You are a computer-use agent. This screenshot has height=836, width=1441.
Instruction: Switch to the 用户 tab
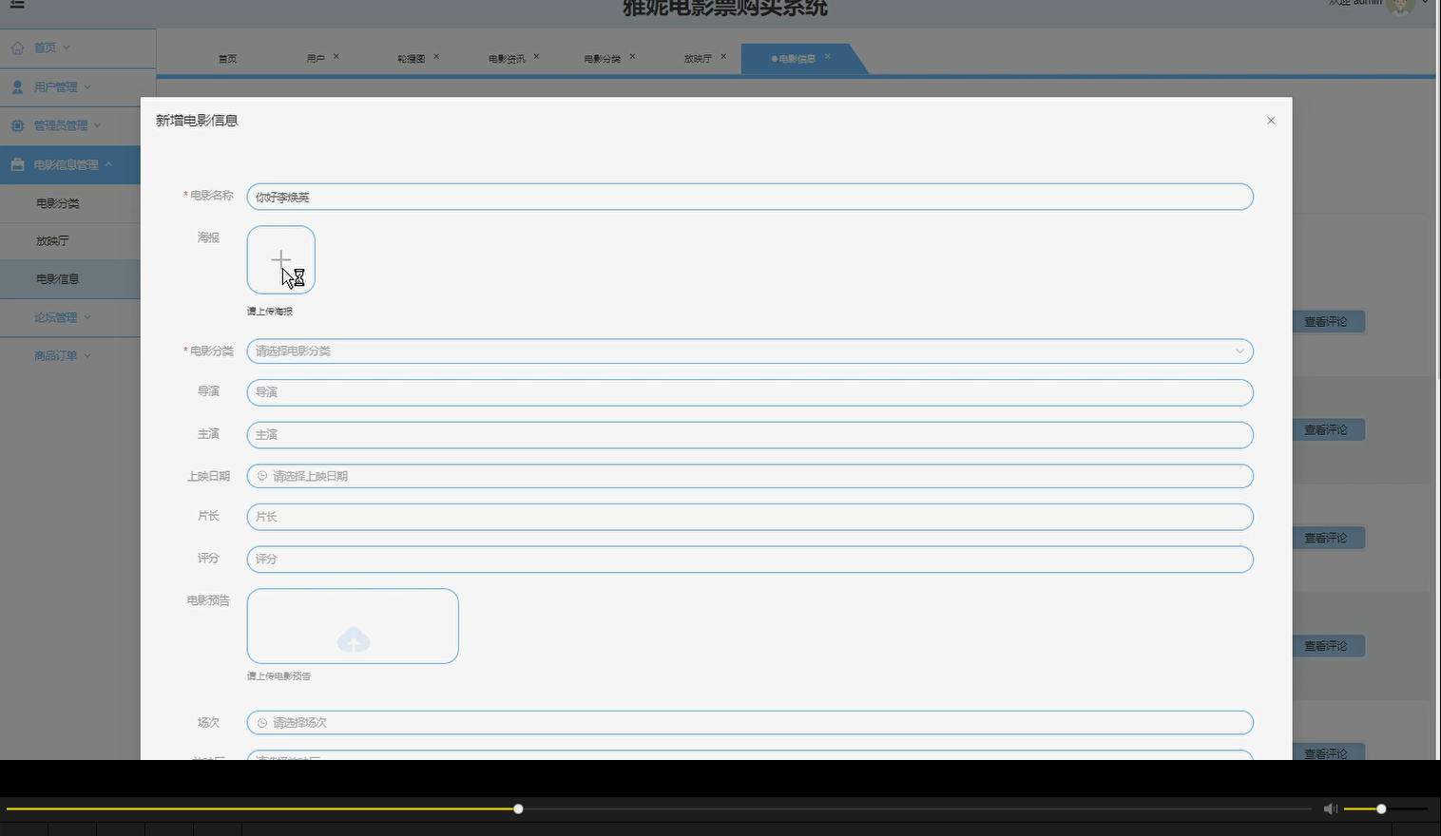[316, 59]
